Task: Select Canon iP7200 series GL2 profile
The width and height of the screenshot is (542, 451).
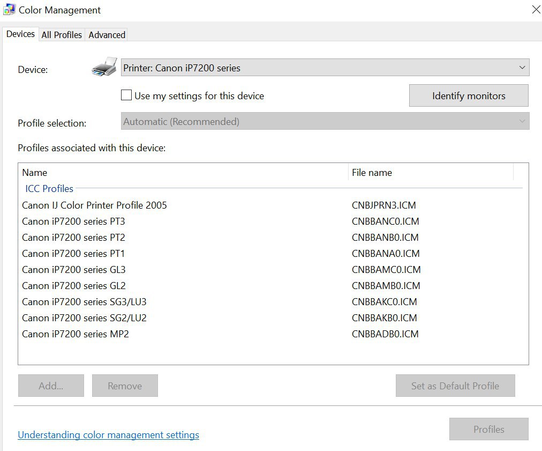Action: point(73,285)
